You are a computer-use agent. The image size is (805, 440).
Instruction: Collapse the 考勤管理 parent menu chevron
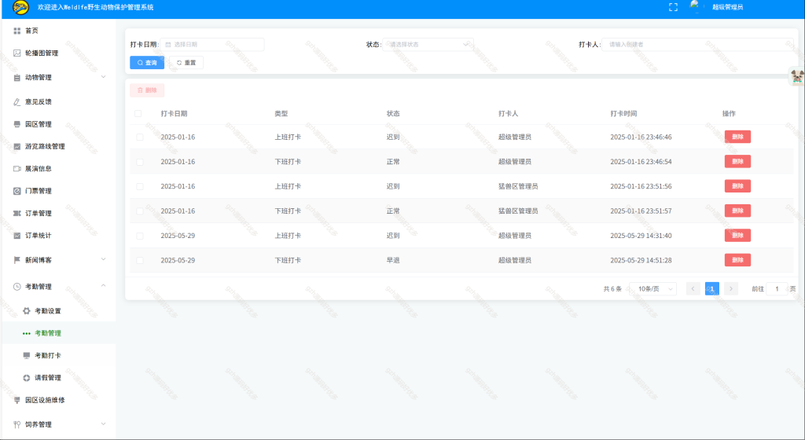coord(103,286)
